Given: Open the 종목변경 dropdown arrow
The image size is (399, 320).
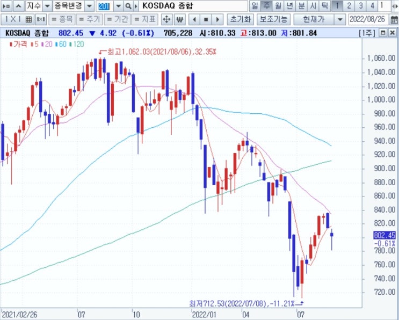Looking at the screenshot, I should [89, 6].
